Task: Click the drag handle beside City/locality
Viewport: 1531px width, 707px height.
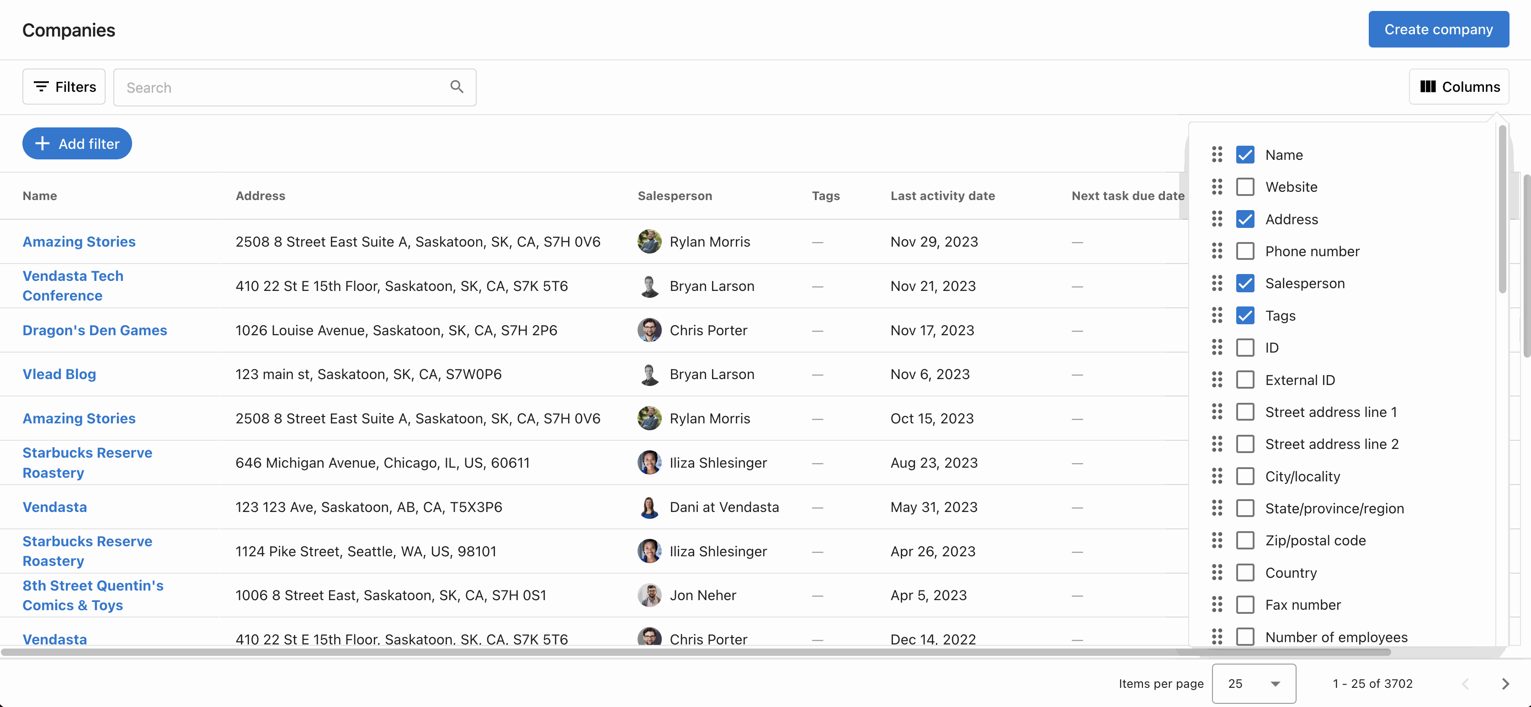Action: (x=1217, y=476)
